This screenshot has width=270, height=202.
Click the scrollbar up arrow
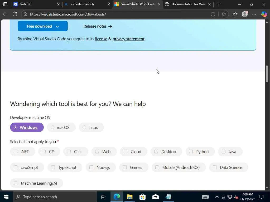(267, 22)
